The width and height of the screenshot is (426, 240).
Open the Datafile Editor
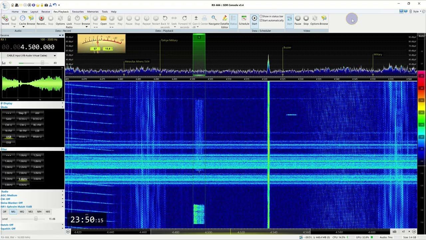tap(225, 21)
